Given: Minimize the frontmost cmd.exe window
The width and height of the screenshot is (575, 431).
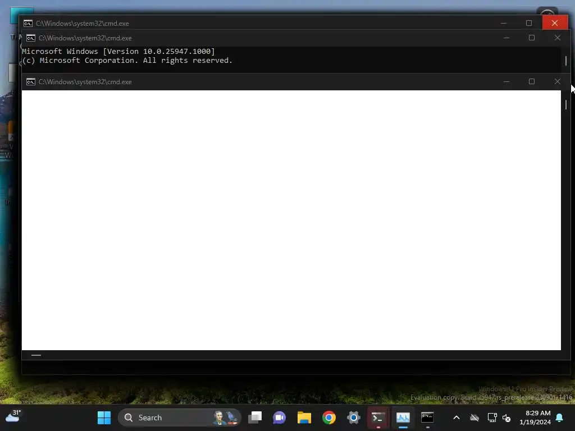Looking at the screenshot, I should tap(506, 81).
